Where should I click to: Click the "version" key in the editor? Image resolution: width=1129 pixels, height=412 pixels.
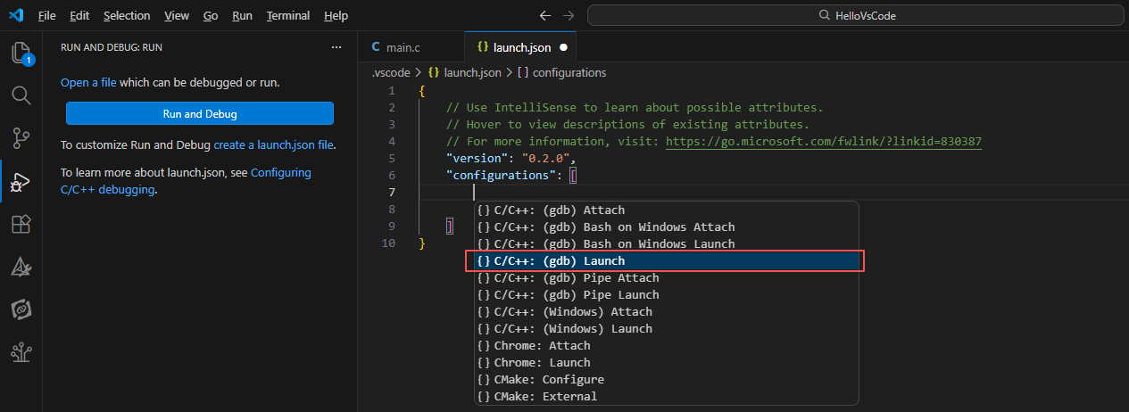tap(476, 159)
